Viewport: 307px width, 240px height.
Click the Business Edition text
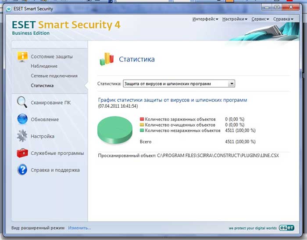click(x=31, y=33)
